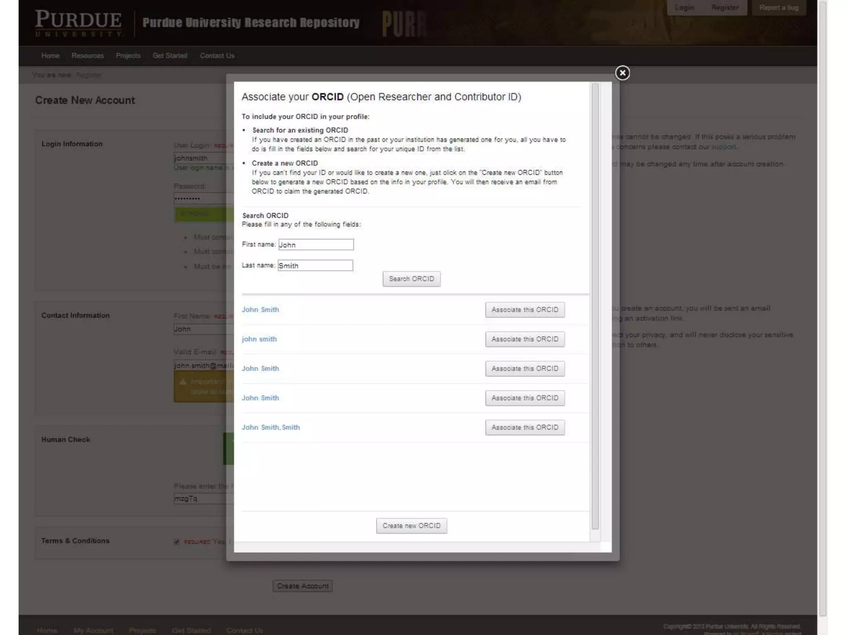This screenshot has height=635, width=847.
Task: Toggle the Terms & Conditions checkbox
Action: coord(177,542)
